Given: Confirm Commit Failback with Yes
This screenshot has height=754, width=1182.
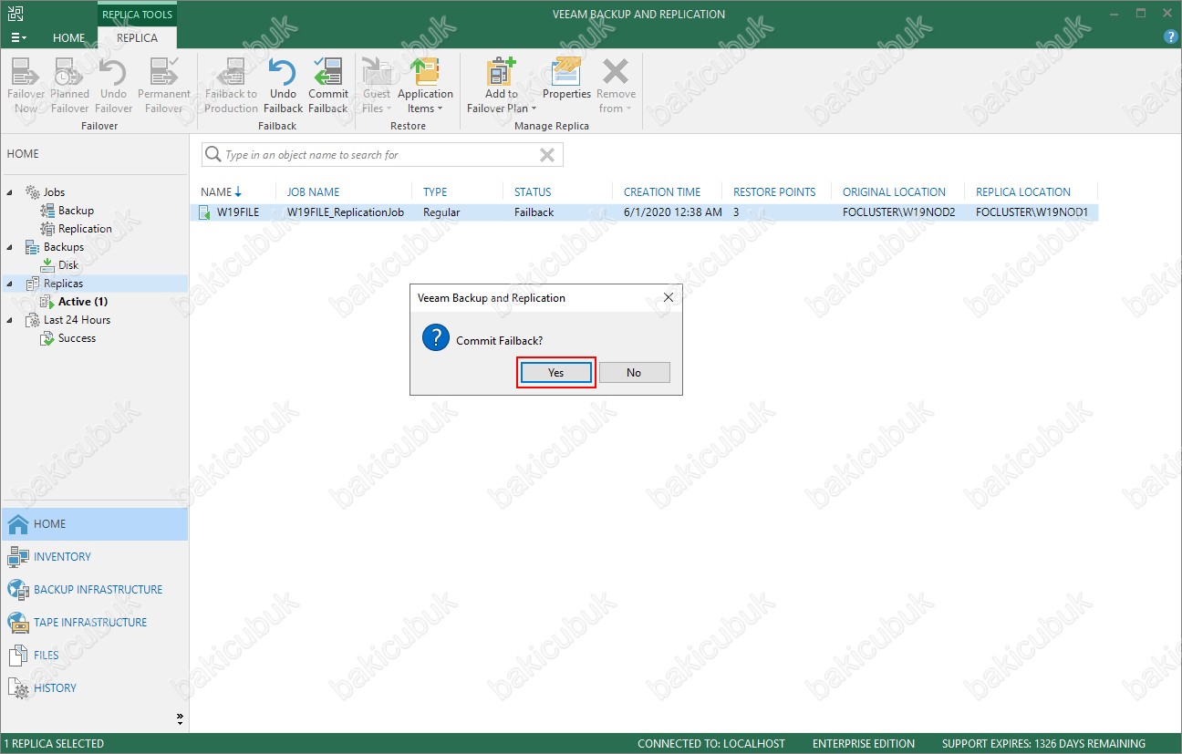Looking at the screenshot, I should pos(556,372).
